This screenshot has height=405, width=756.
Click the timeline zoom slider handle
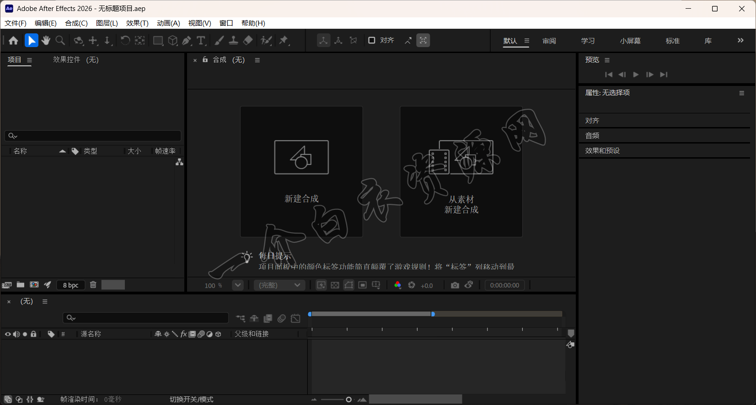coord(349,400)
